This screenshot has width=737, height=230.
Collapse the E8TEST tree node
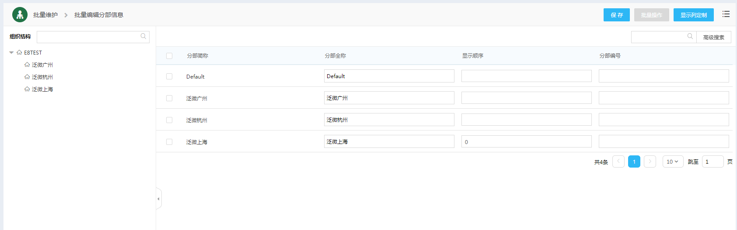pyautogui.click(x=11, y=52)
